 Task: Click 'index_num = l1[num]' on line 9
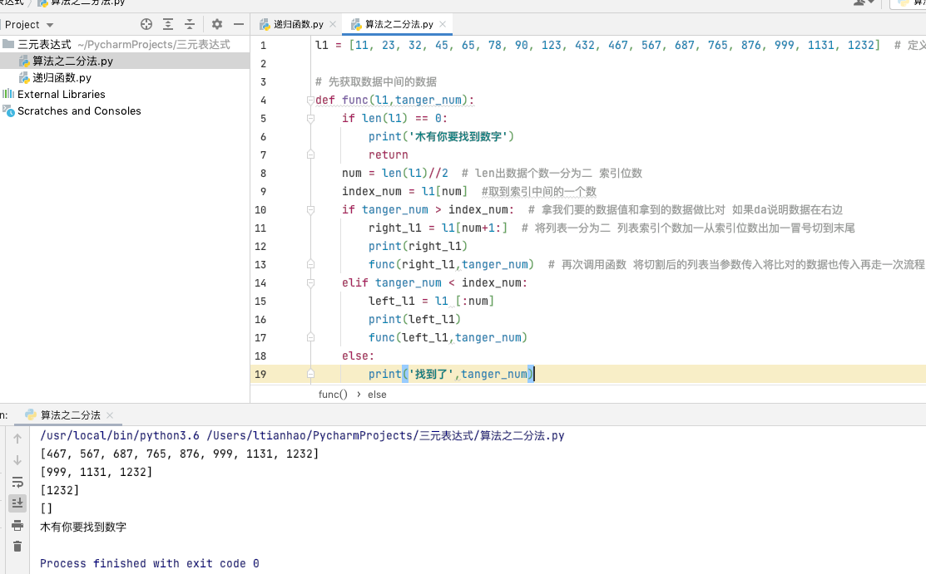coord(404,191)
